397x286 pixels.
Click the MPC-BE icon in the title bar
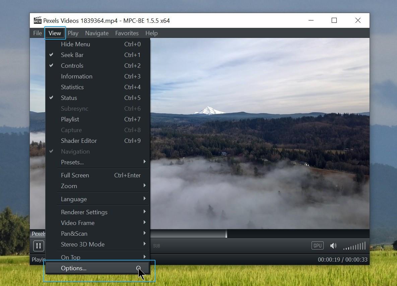coord(37,20)
